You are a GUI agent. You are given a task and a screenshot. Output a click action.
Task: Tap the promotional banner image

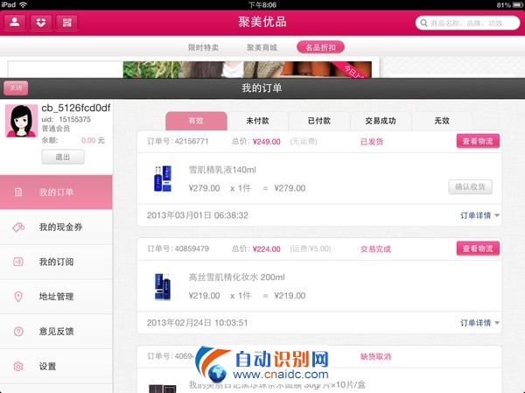coord(247,70)
